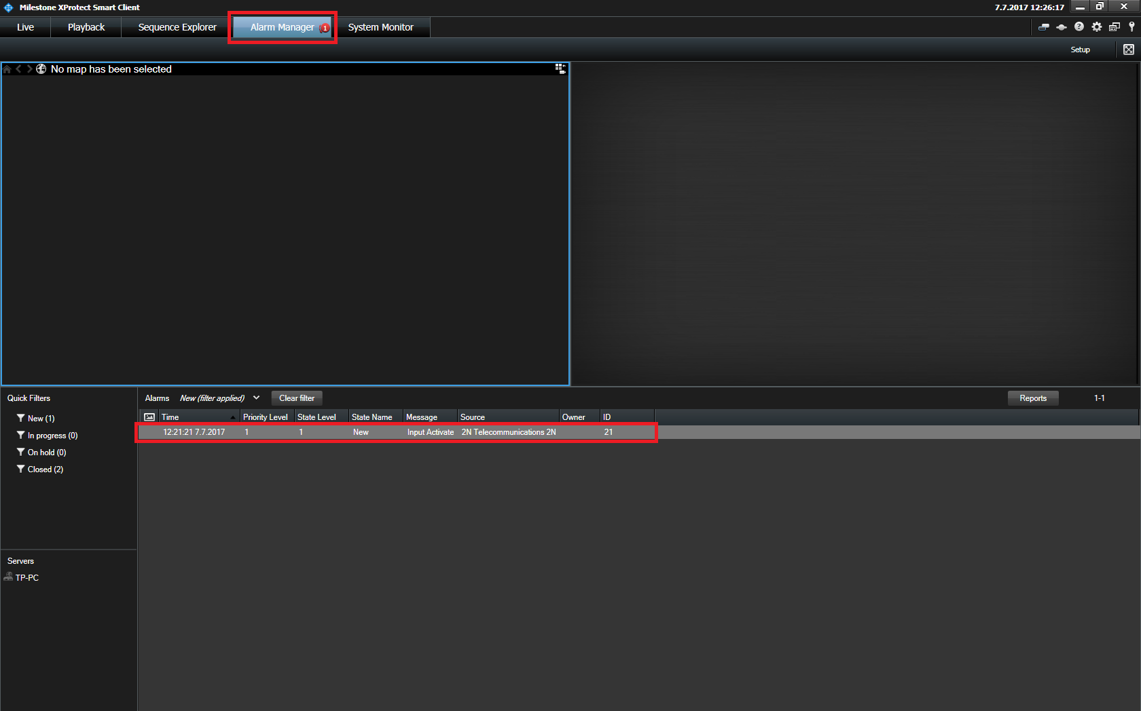Screen dimensions: 1141x711
Task: Click the globe icon in map header
Action: [x=41, y=69]
